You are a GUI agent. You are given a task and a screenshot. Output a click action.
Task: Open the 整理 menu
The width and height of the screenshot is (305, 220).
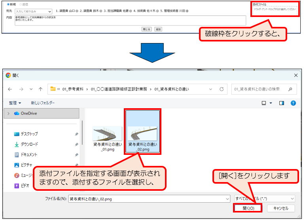16,103
